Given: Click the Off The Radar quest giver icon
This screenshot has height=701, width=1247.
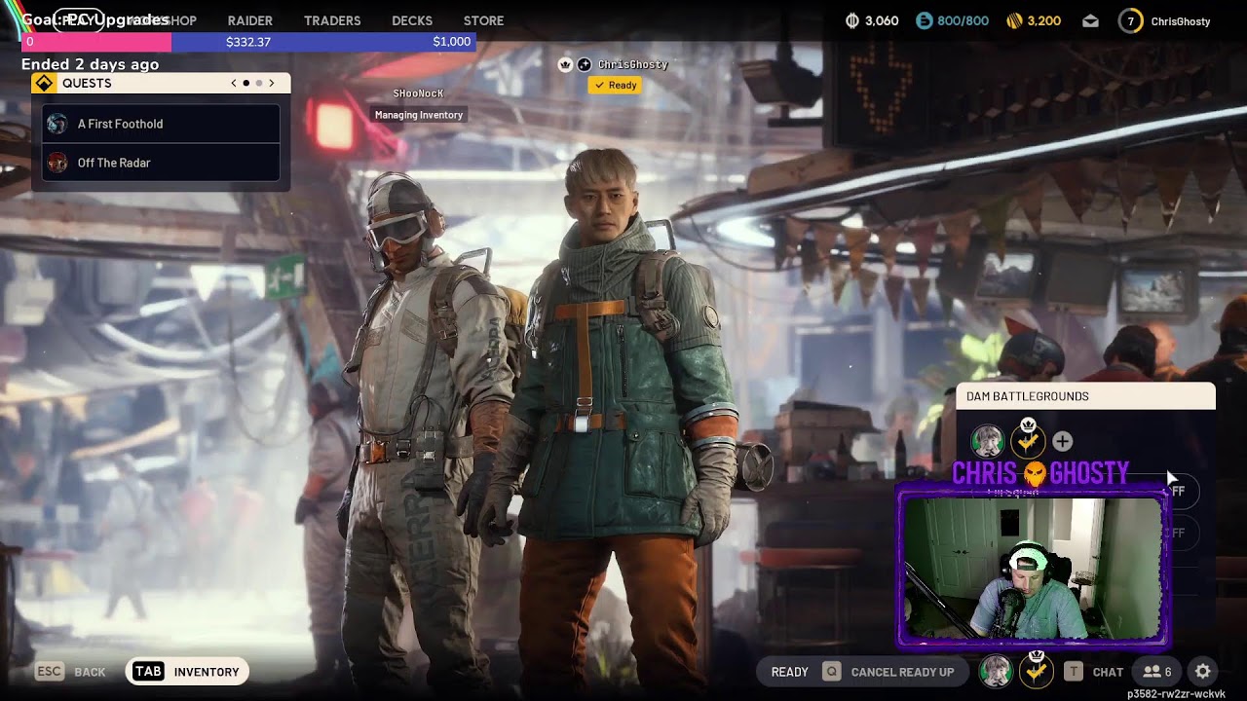Looking at the screenshot, I should pyautogui.click(x=57, y=163).
